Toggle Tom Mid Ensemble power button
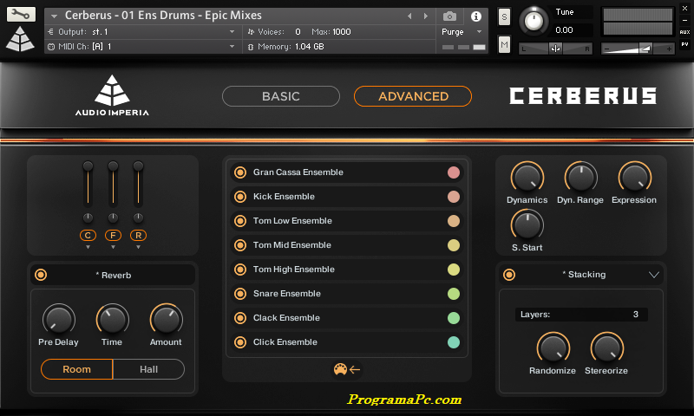Screen dimensions: 694x416 click(x=240, y=245)
